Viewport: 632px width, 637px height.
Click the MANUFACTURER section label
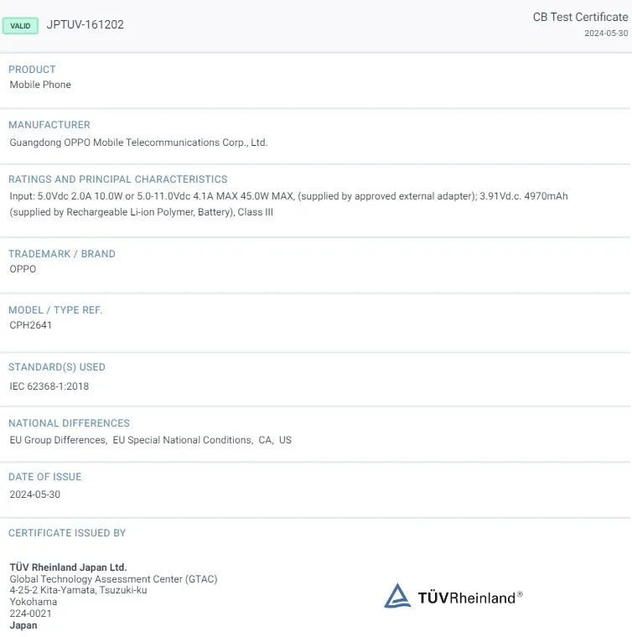click(x=49, y=125)
